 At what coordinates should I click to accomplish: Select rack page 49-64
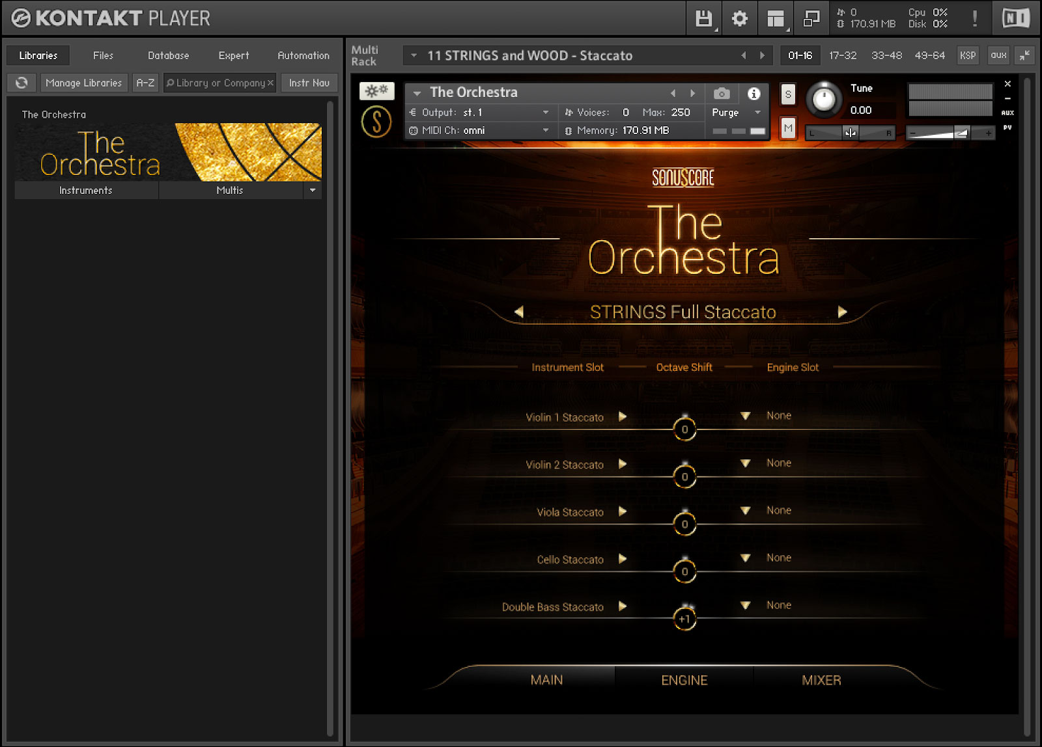coord(929,55)
